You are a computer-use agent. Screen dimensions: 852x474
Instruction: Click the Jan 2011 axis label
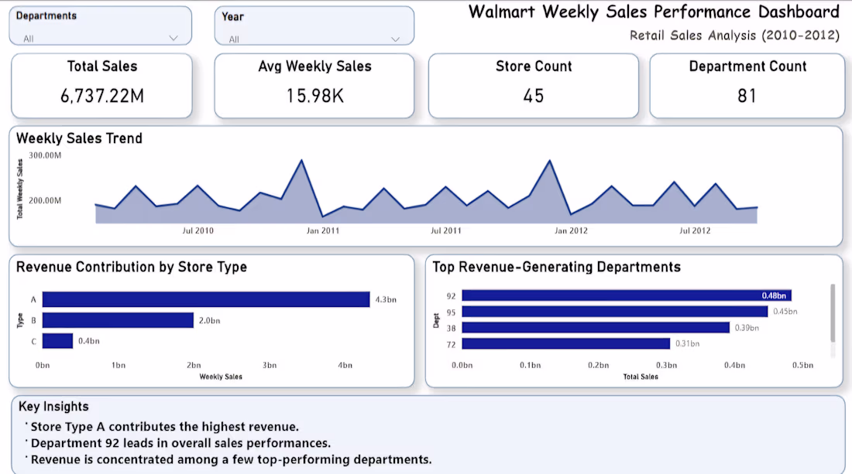[x=323, y=230]
